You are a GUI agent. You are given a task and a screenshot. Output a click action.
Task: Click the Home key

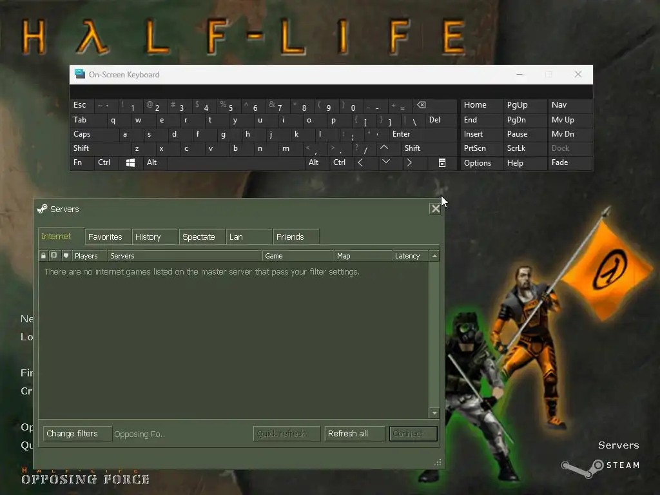[x=481, y=105]
